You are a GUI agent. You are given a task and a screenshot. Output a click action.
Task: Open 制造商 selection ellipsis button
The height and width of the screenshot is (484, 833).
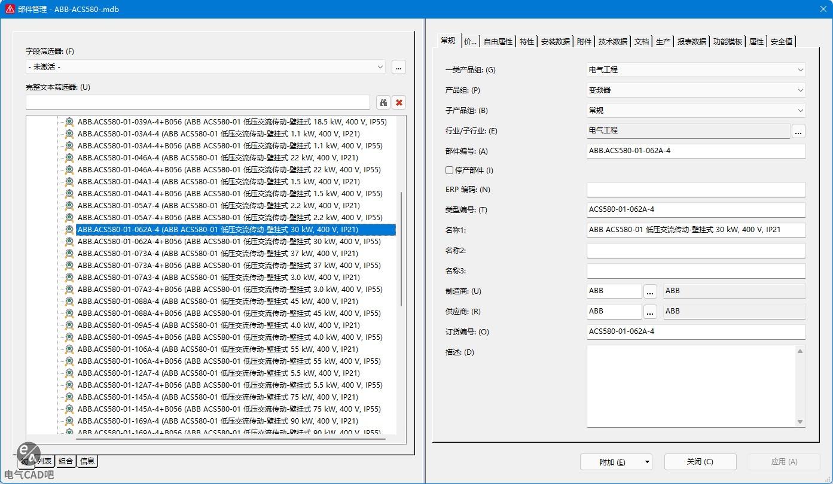click(x=650, y=291)
